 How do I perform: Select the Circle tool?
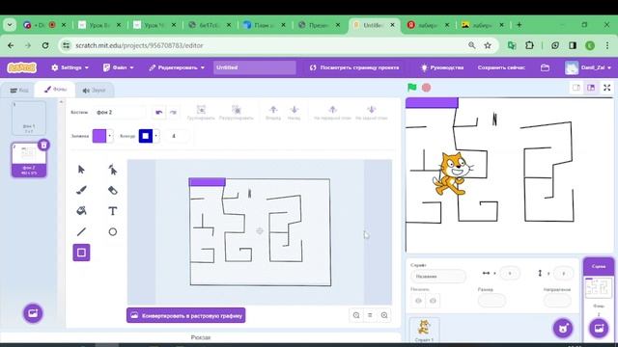point(113,231)
